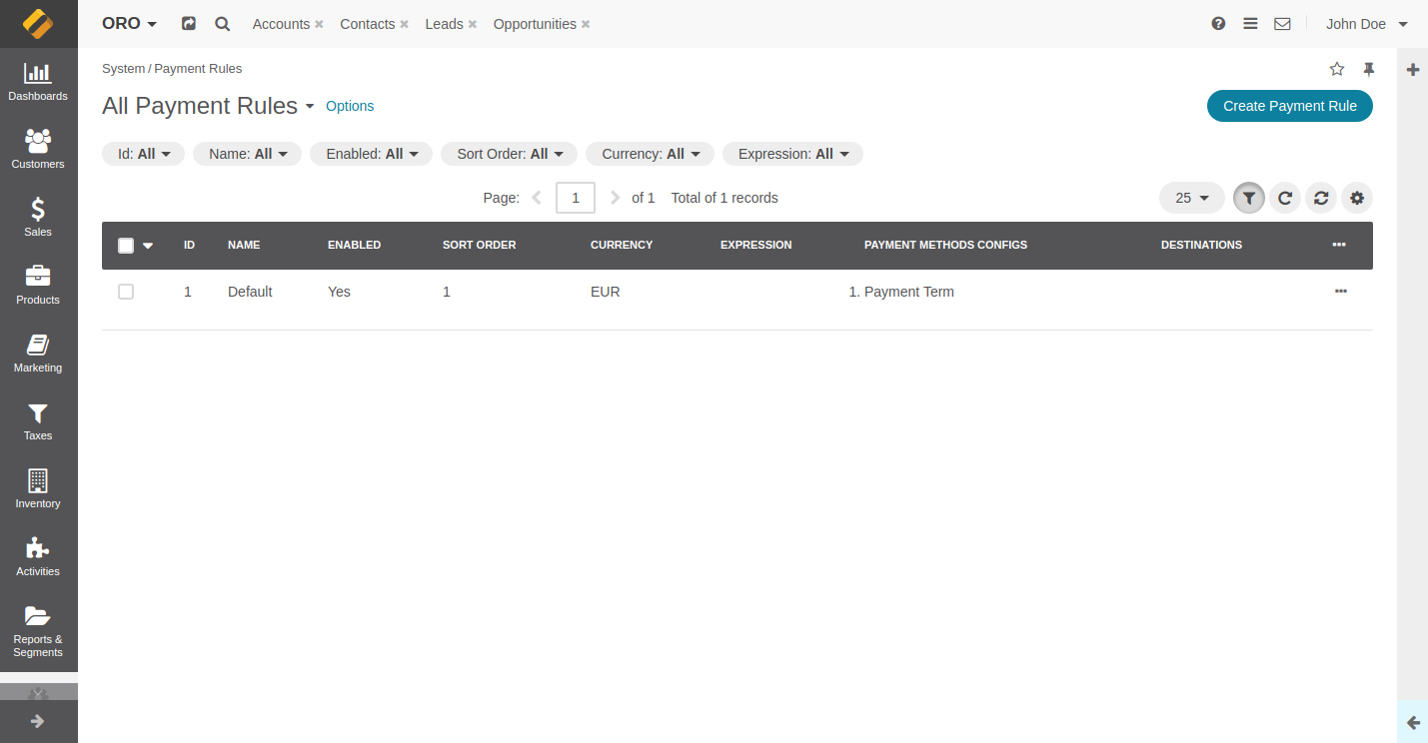Sort by the Enabled column header
The image size is (1428, 743).
click(x=354, y=245)
